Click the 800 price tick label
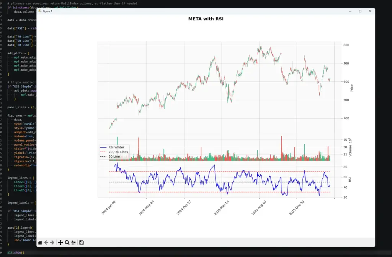The width and height of the screenshot is (392, 257). tap(346, 45)
